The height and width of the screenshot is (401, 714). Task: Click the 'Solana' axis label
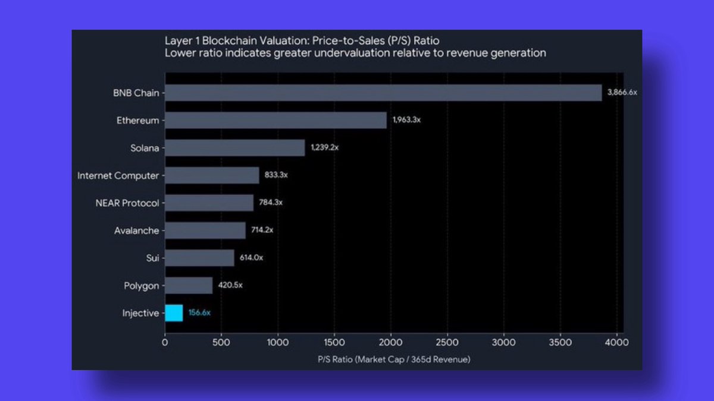tap(145, 148)
